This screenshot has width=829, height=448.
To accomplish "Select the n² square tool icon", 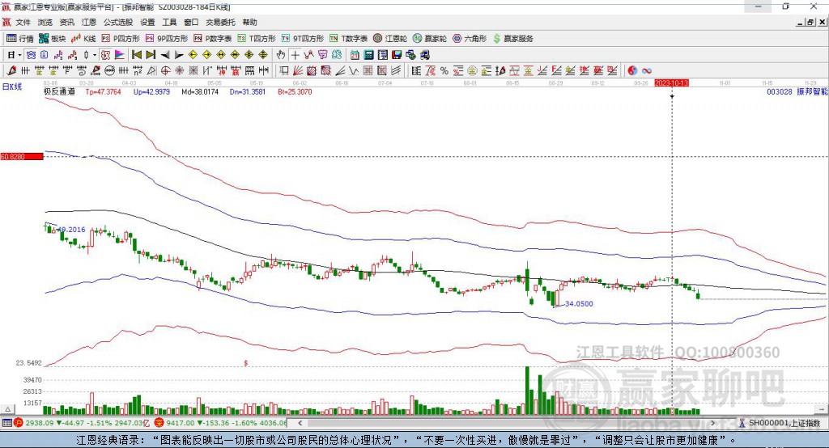I will tap(138, 71).
